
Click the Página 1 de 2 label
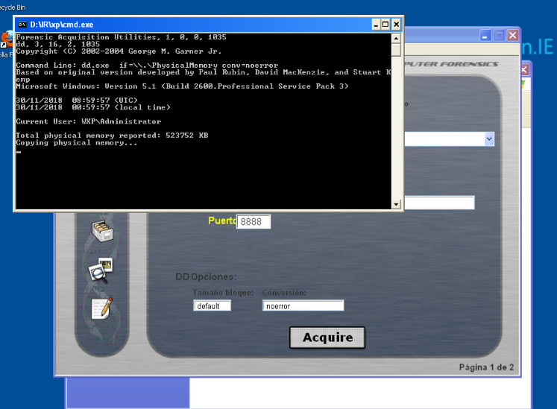pyautogui.click(x=486, y=367)
